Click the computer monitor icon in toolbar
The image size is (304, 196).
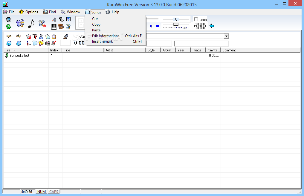8,20
